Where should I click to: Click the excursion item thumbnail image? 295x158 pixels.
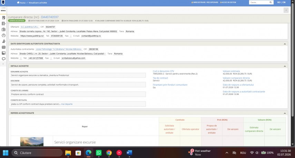[x=32, y=142]
